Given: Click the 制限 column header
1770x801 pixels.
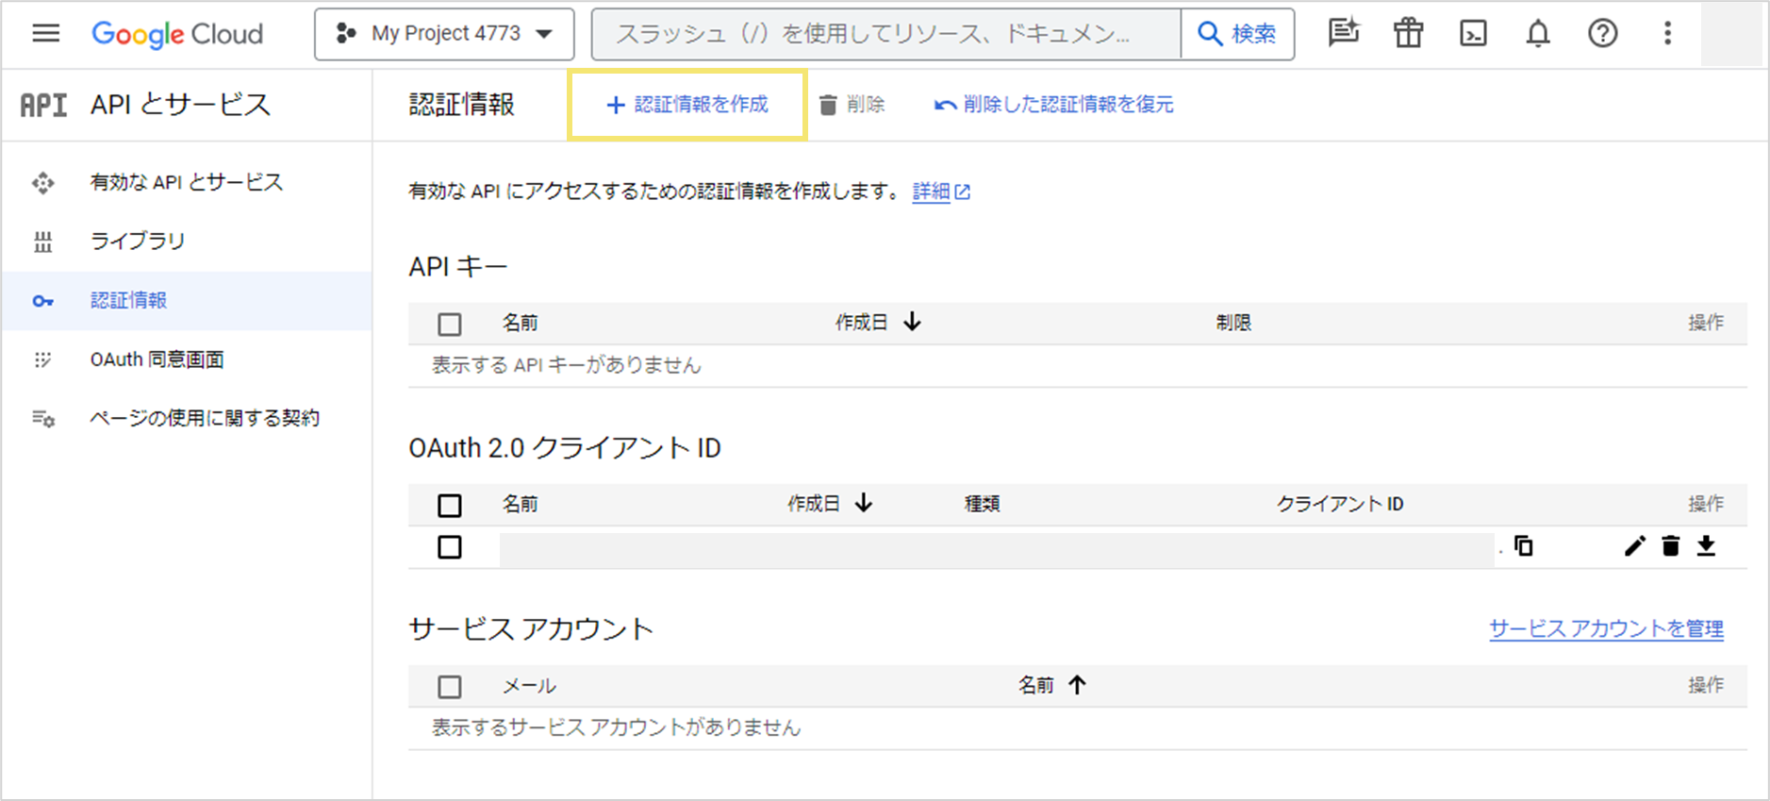Looking at the screenshot, I should [x=1233, y=323].
